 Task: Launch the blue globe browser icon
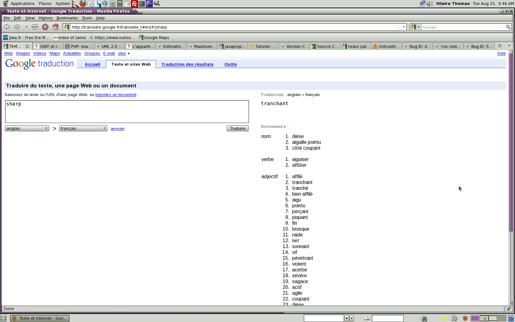[x=149, y=3]
